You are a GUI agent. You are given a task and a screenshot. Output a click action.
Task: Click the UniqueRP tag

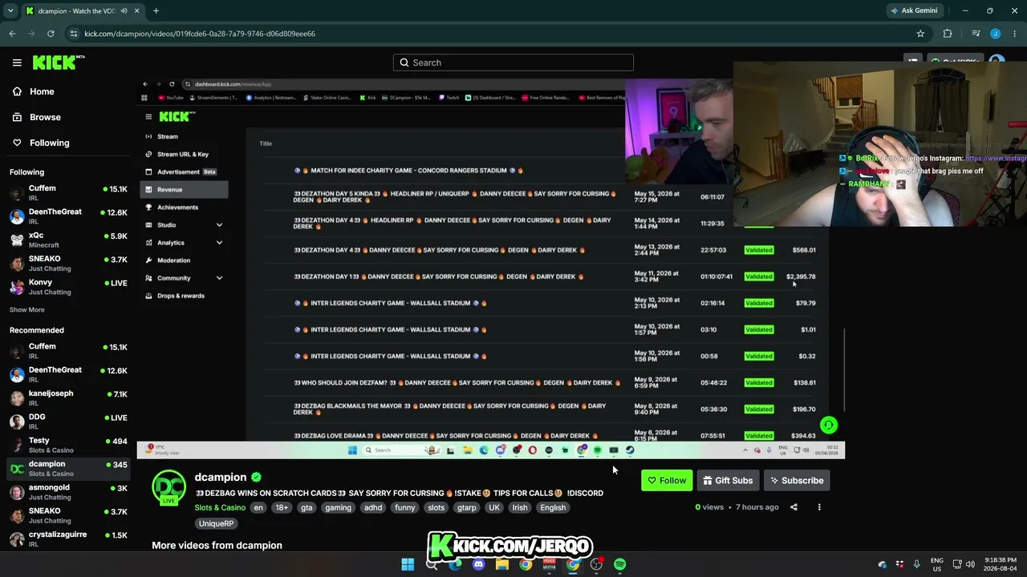(x=216, y=523)
